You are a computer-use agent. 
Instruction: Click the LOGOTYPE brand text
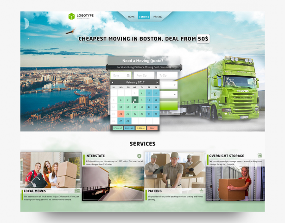[85, 16]
